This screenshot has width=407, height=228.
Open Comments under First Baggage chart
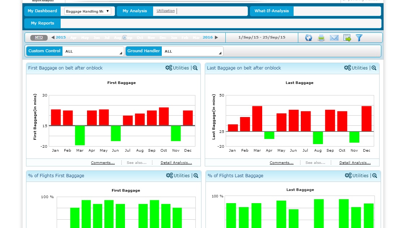103,162
